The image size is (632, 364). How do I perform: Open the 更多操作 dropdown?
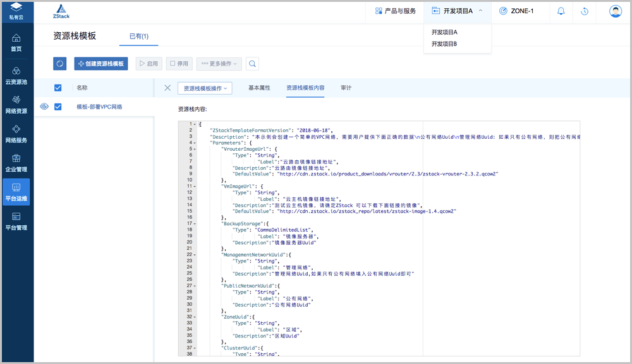pos(219,64)
